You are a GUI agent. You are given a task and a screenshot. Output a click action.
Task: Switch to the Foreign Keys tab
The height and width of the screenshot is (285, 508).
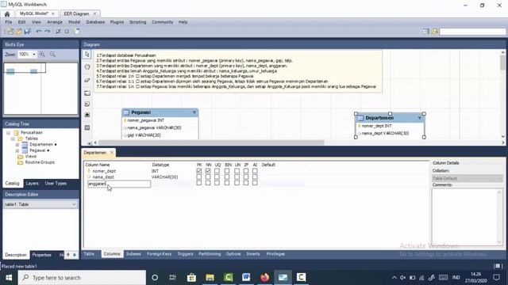(x=159, y=254)
